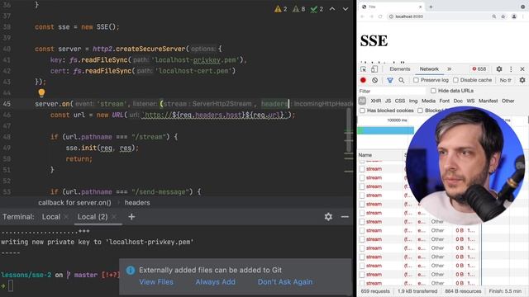Bookmark this page with the star icon
529x297 pixels.
coord(503,16)
